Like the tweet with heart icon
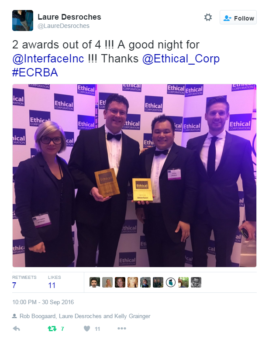 pyautogui.click(x=87, y=329)
